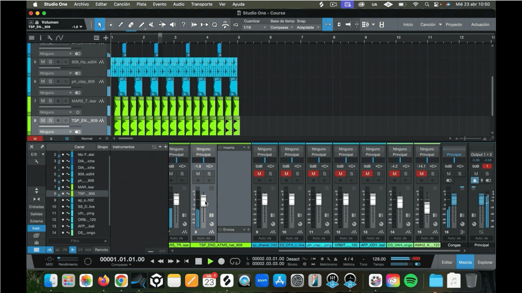Viewport: 522px width, 293px height.
Task: Open the Transporte menu
Action: pyautogui.click(x=201, y=4)
